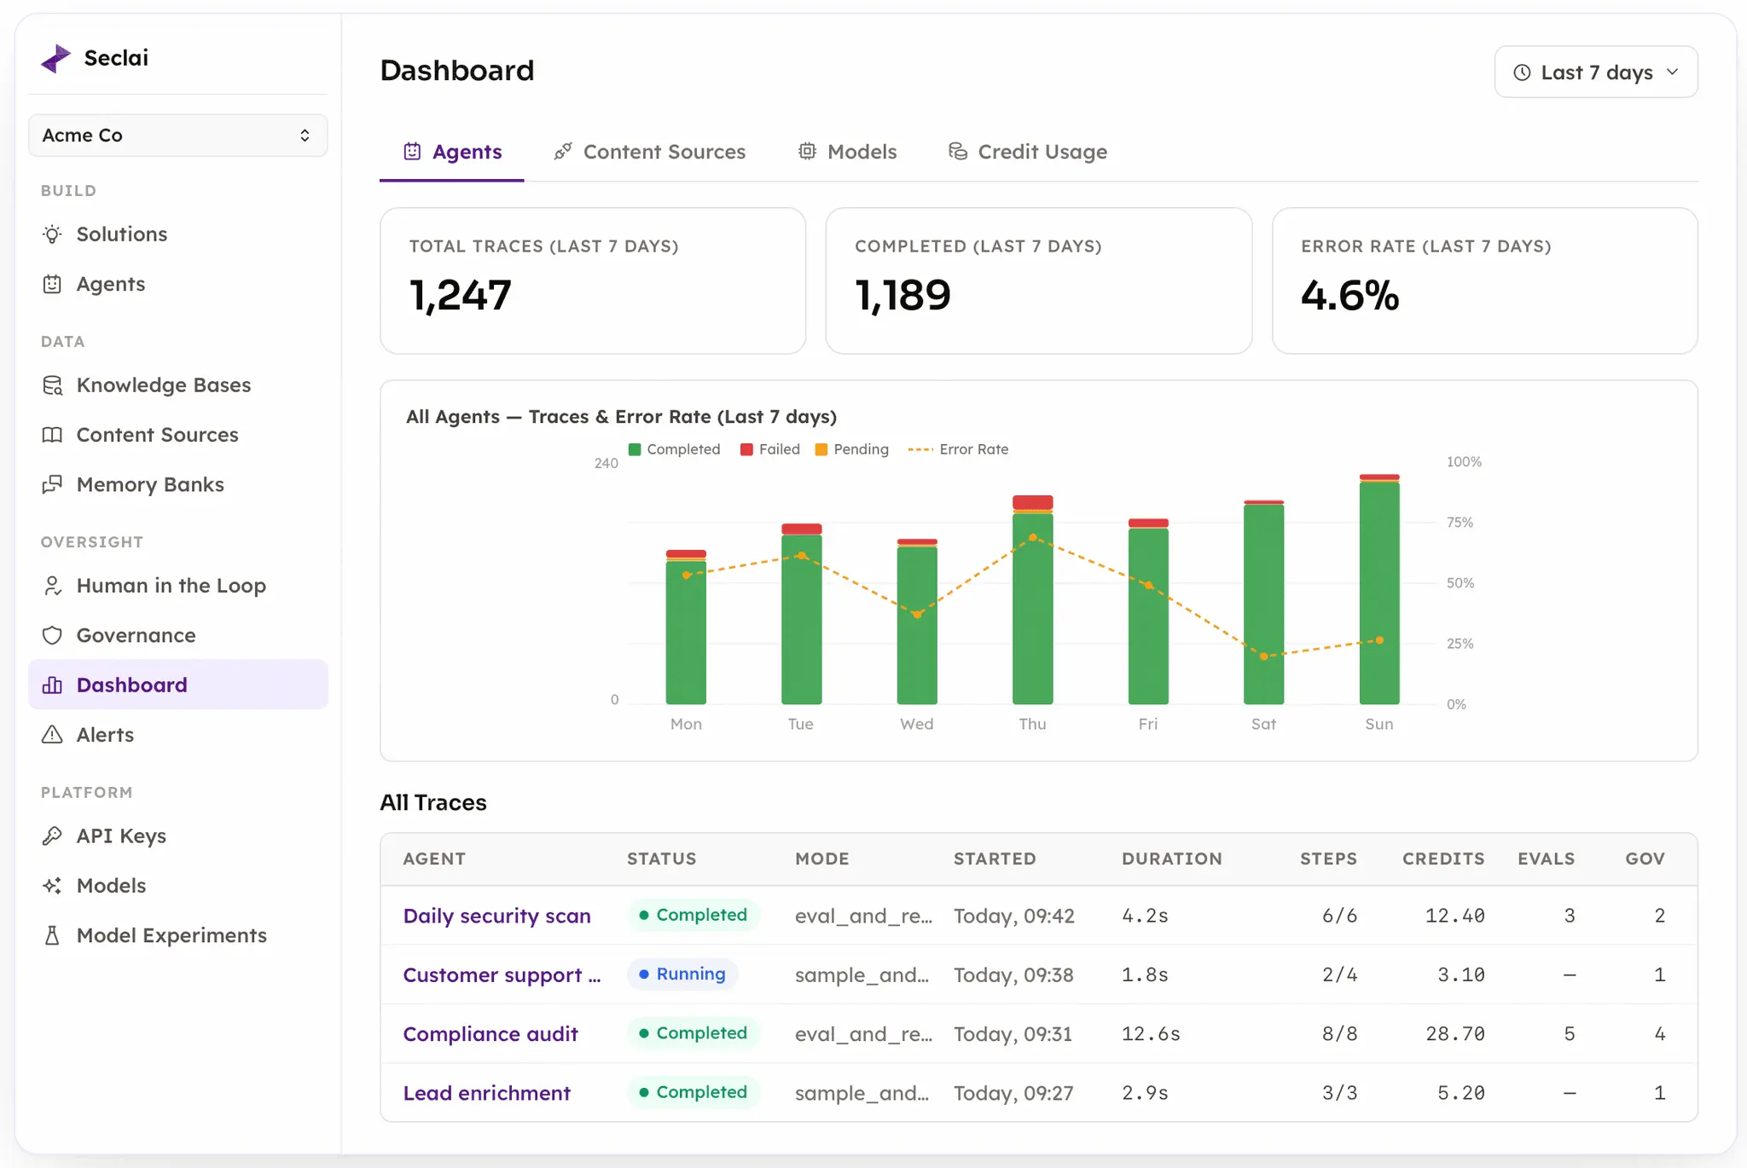The image size is (1747, 1168).
Task: Toggle Completed series in chart legend
Action: pyautogui.click(x=674, y=449)
